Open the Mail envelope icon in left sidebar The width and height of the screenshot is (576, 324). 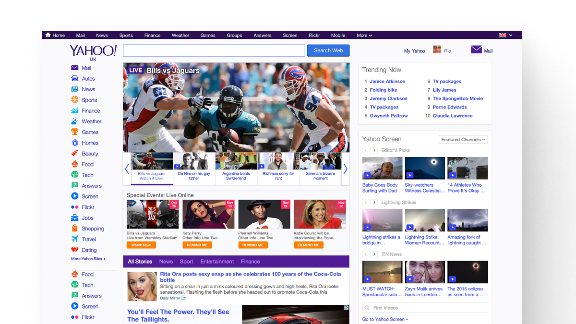click(75, 68)
